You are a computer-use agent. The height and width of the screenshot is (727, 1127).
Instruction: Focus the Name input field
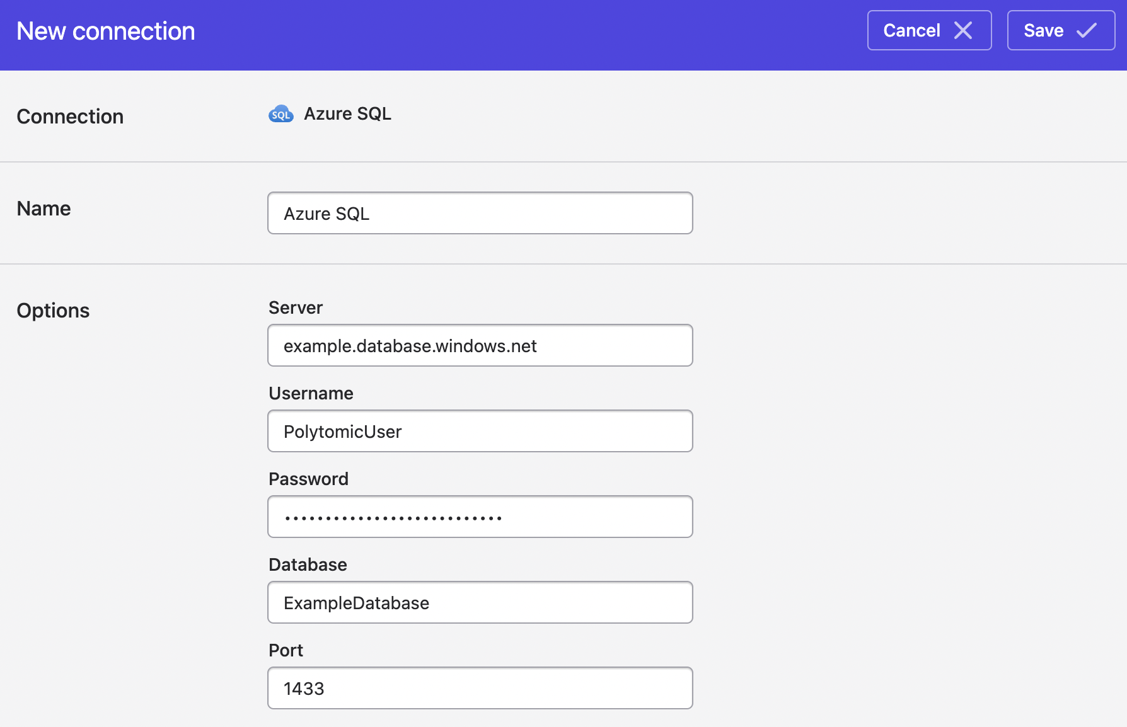pos(480,213)
